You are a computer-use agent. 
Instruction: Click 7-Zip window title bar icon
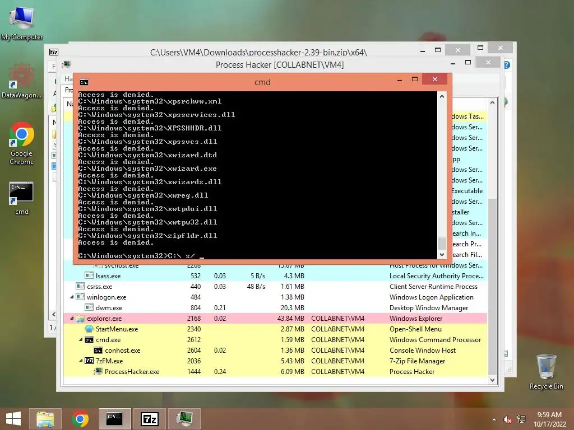click(x=54, y=52)
